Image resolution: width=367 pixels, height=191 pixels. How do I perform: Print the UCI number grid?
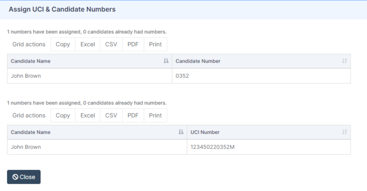pos(155,116)
